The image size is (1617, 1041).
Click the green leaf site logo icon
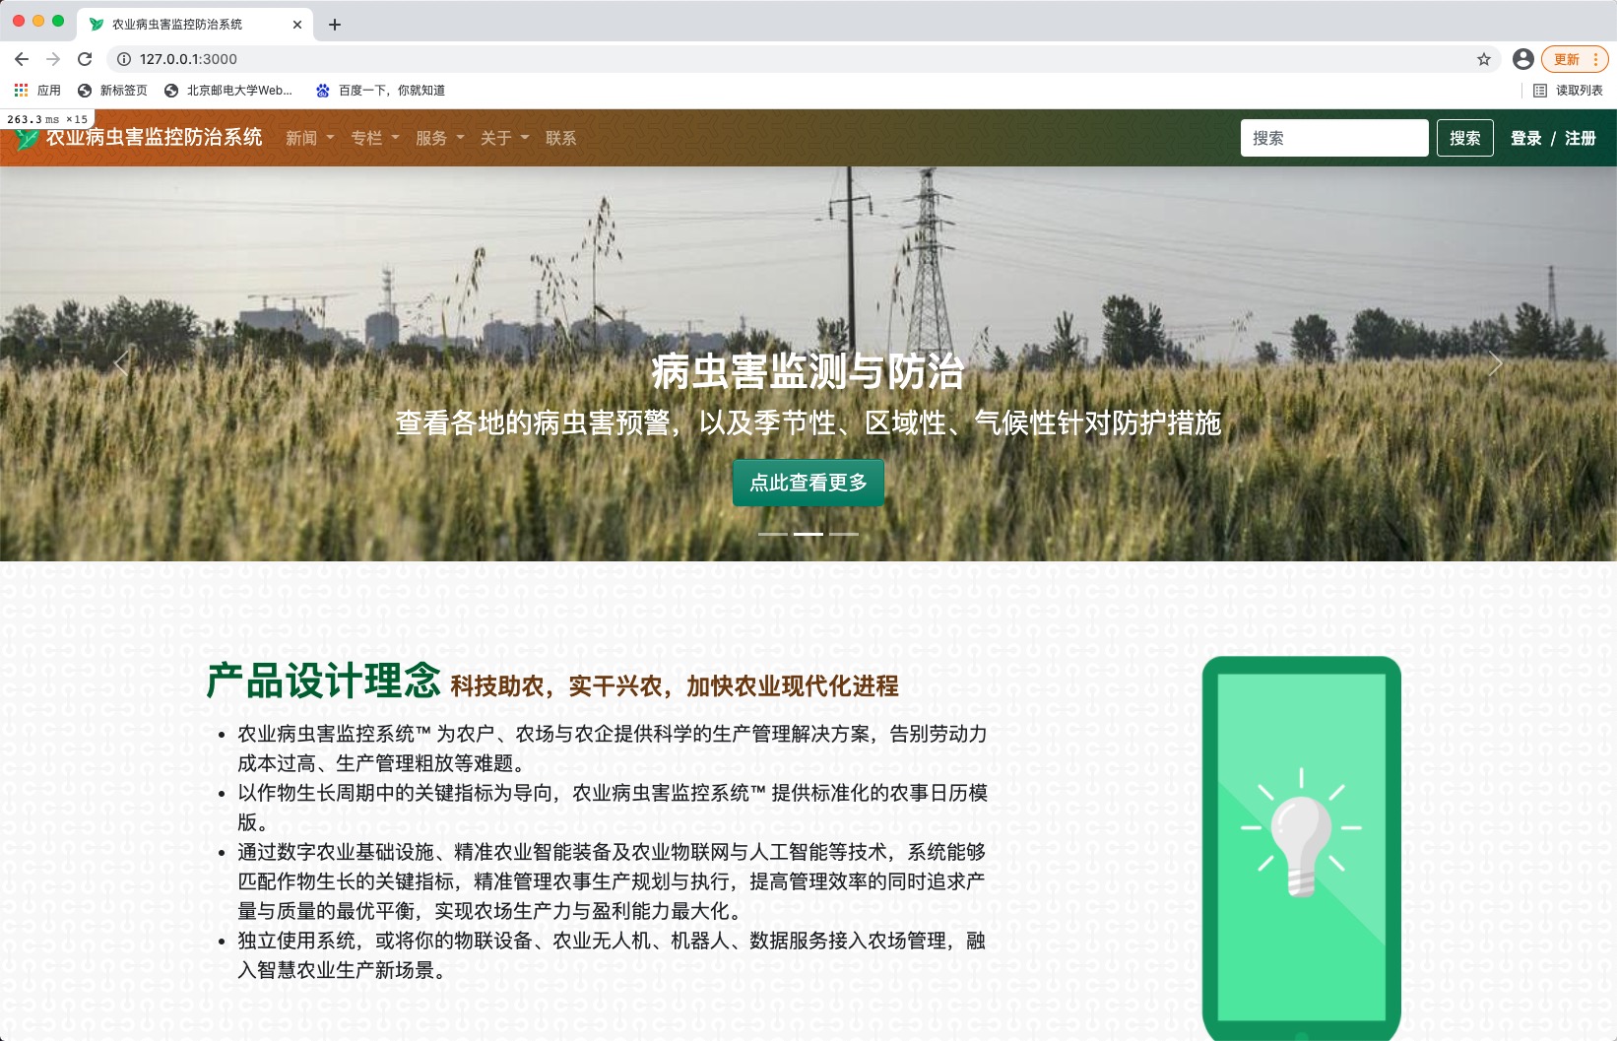27,138
